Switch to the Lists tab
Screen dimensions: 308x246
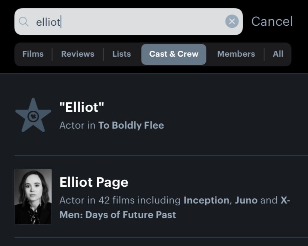(121, 54)
